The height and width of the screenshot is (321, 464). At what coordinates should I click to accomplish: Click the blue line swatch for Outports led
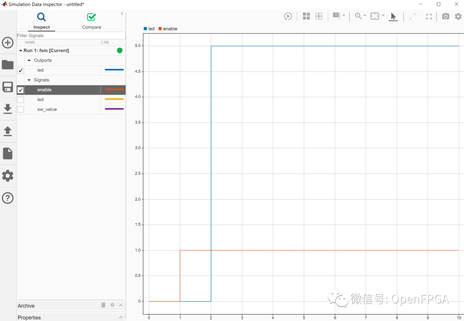pyautogui.click(x=114, y=70)
